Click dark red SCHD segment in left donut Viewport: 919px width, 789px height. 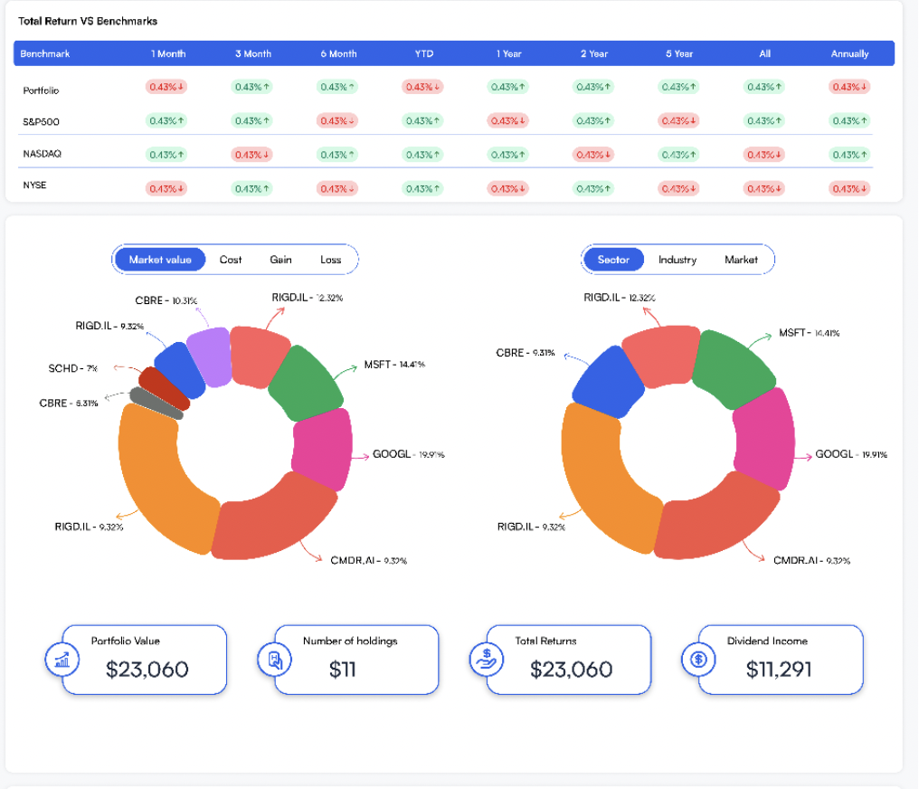pyautogui.click(x=164, y=389)
